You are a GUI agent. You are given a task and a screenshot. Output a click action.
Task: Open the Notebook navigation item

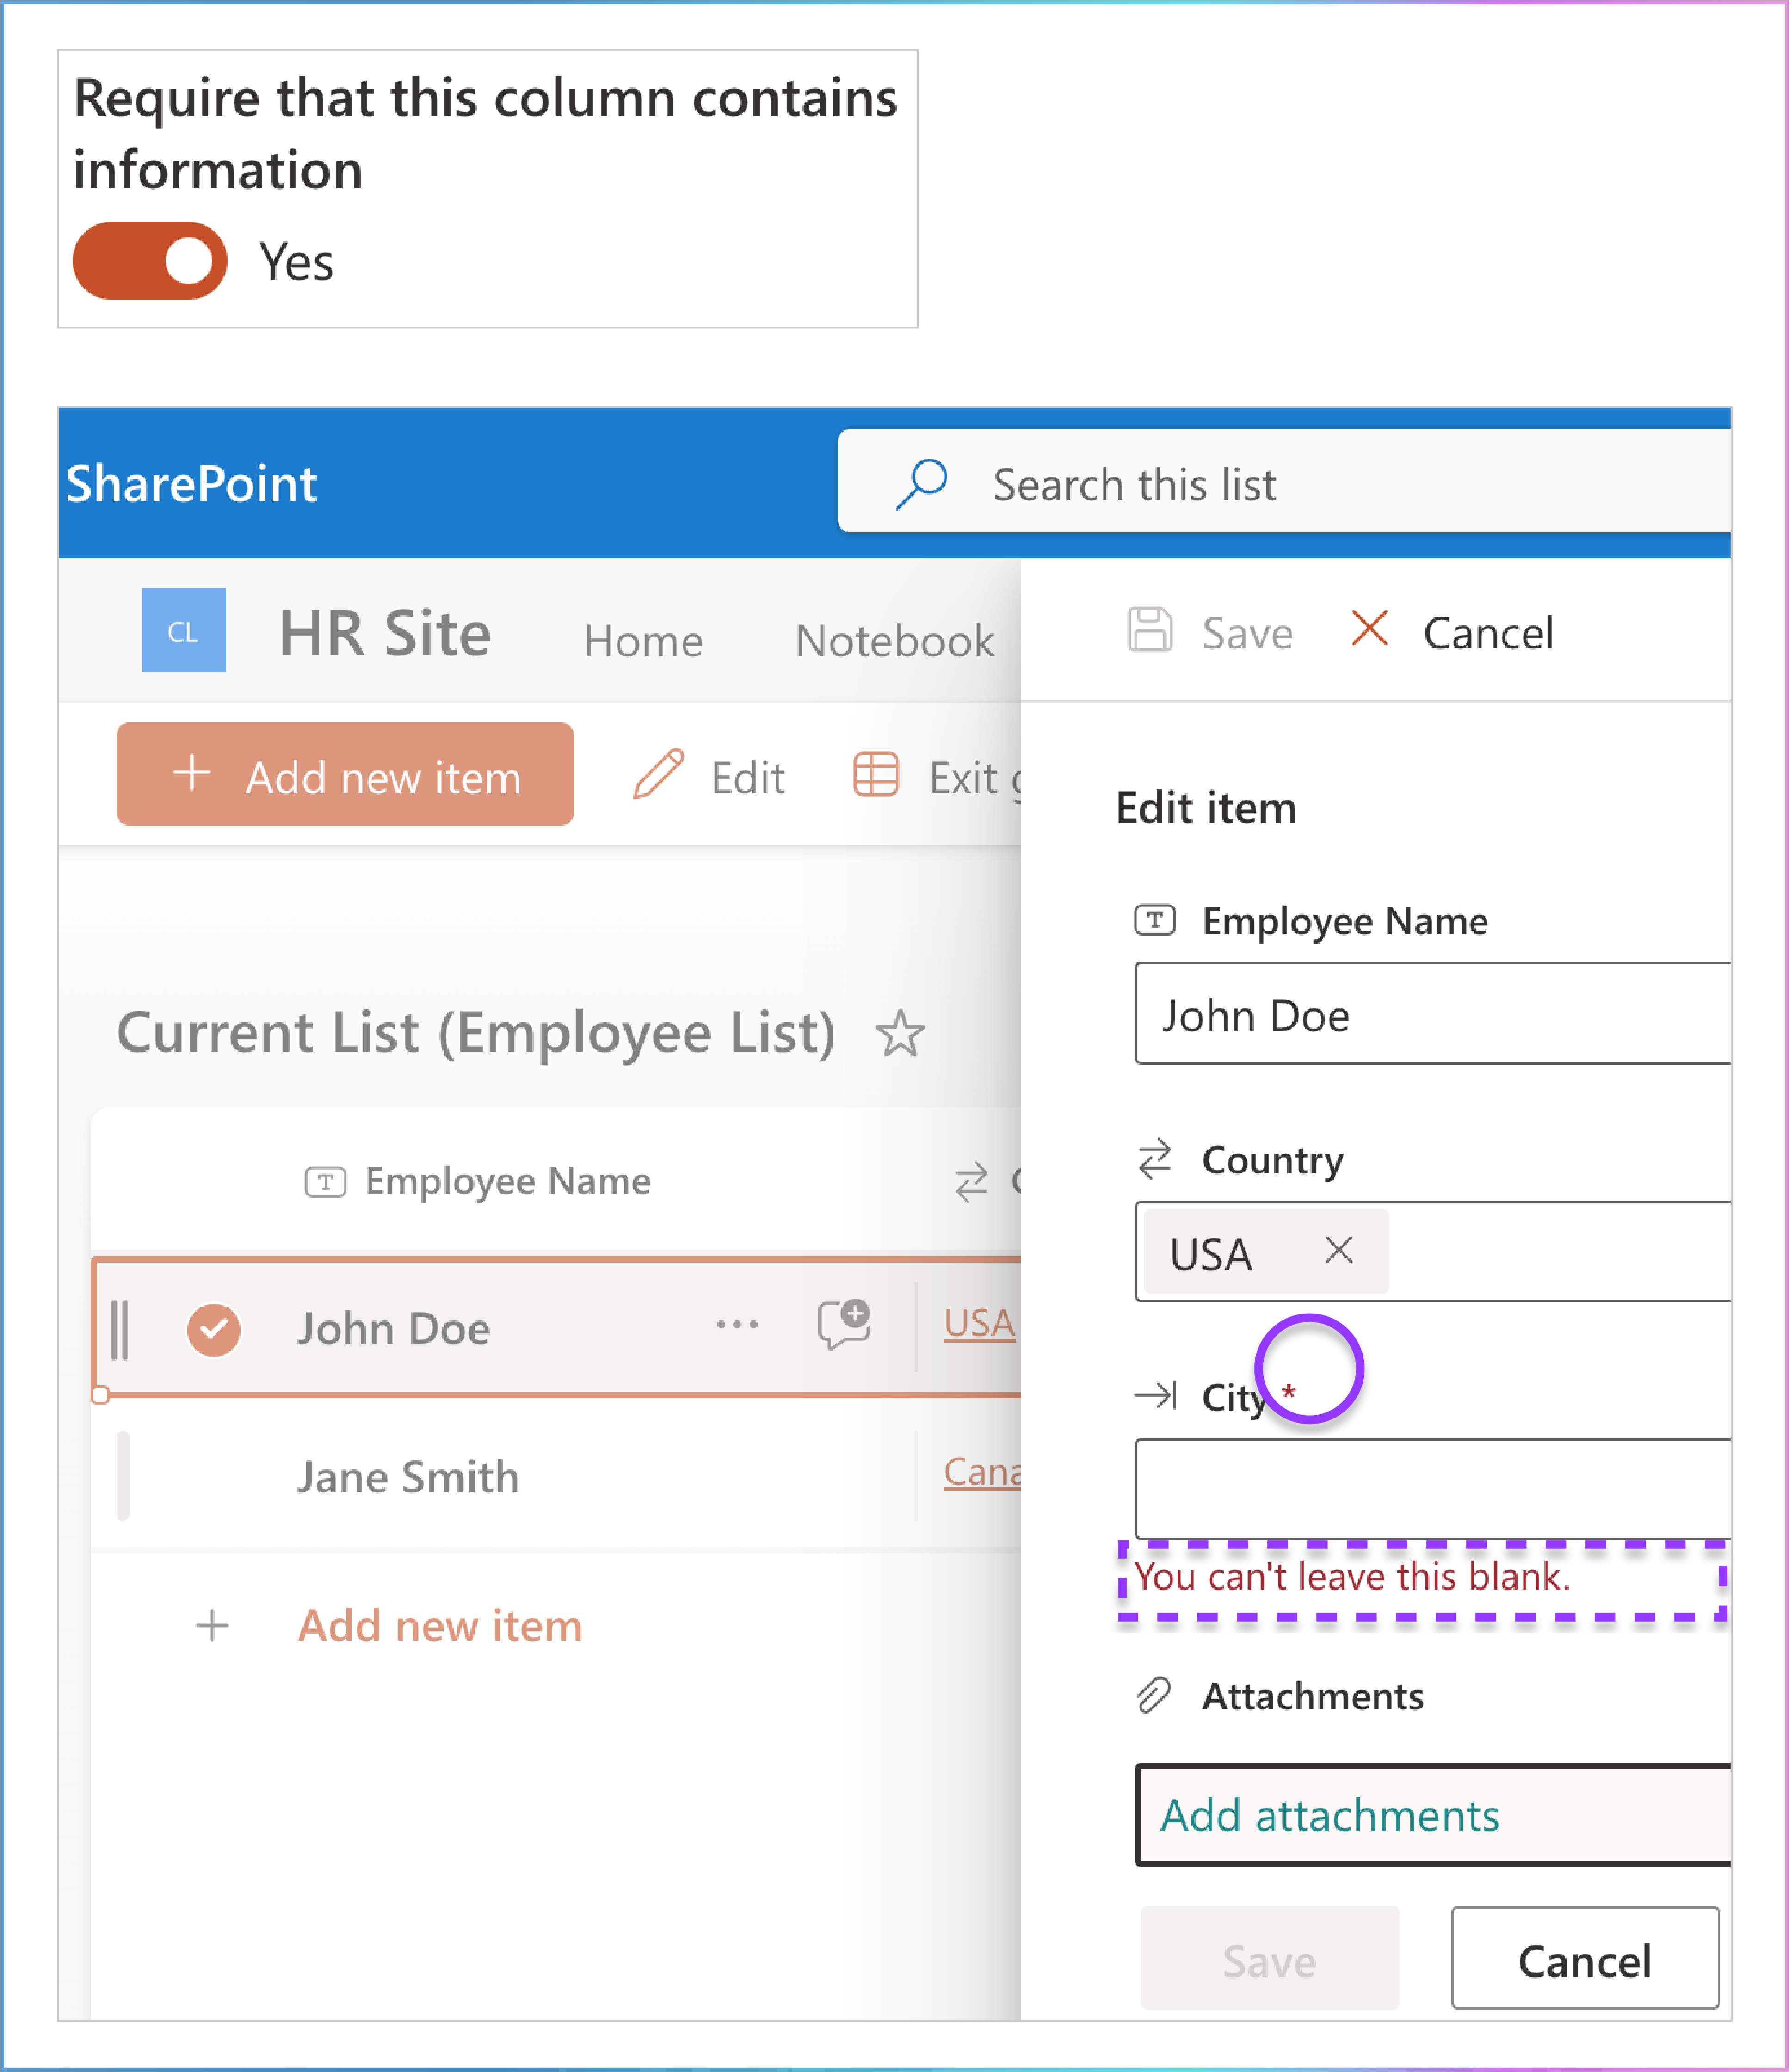pyautogui.click(x=895, y=641)
